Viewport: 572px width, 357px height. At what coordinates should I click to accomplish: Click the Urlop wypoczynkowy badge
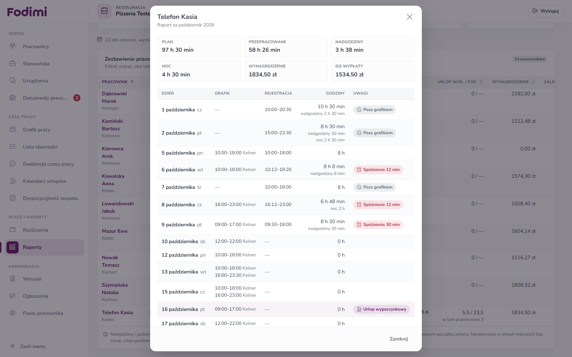(x=381, y=309)
